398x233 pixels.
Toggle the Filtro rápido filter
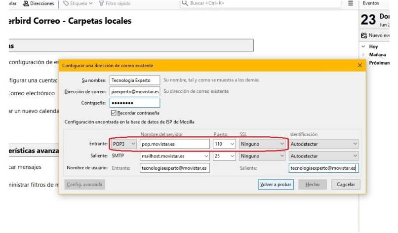click(x=115, y=3)
